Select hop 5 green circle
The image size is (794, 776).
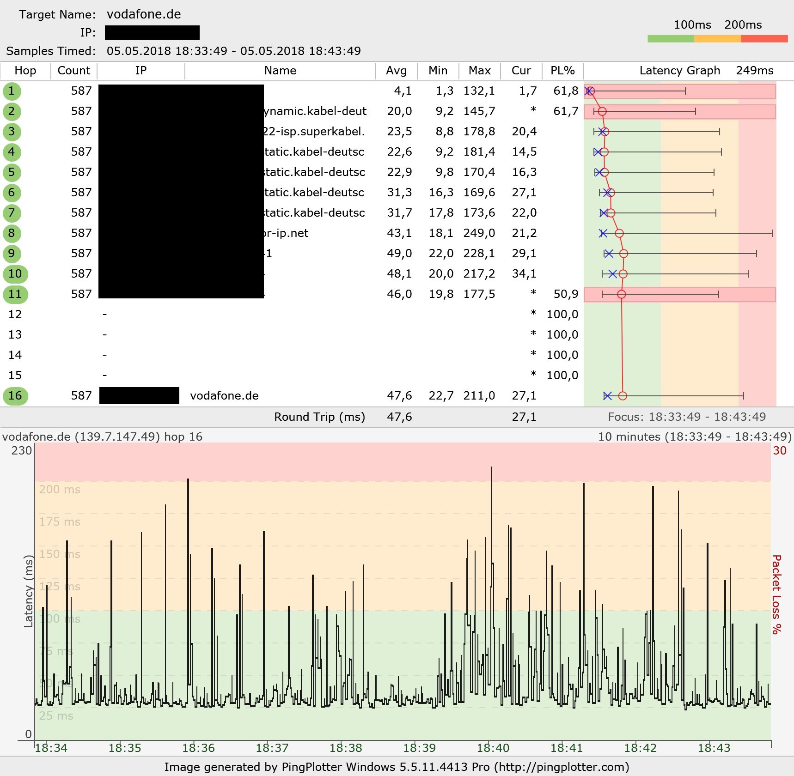click(x=12, y=172)
